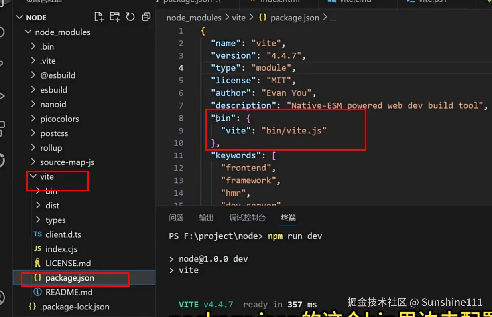Open client.d.ts file
Screen dimensions: 492x317
click(x=63, y=234)
